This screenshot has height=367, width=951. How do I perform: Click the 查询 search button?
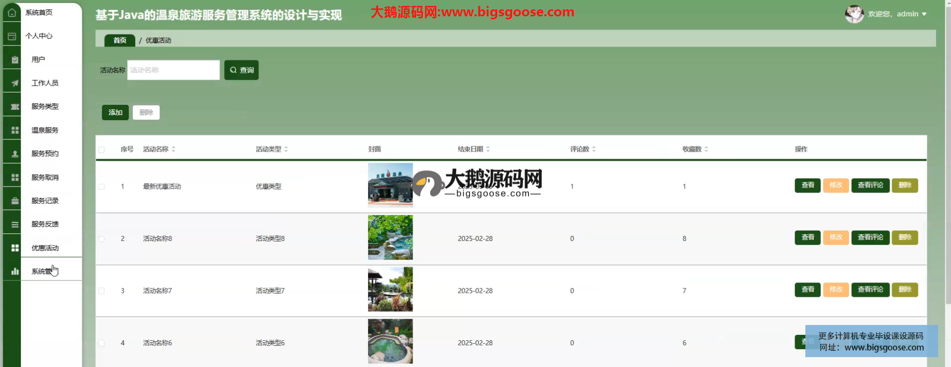[x=241, y=70]
